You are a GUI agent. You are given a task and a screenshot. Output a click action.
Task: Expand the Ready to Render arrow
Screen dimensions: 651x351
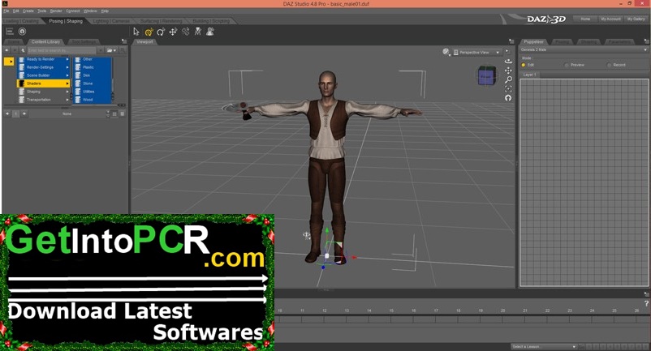67,59
